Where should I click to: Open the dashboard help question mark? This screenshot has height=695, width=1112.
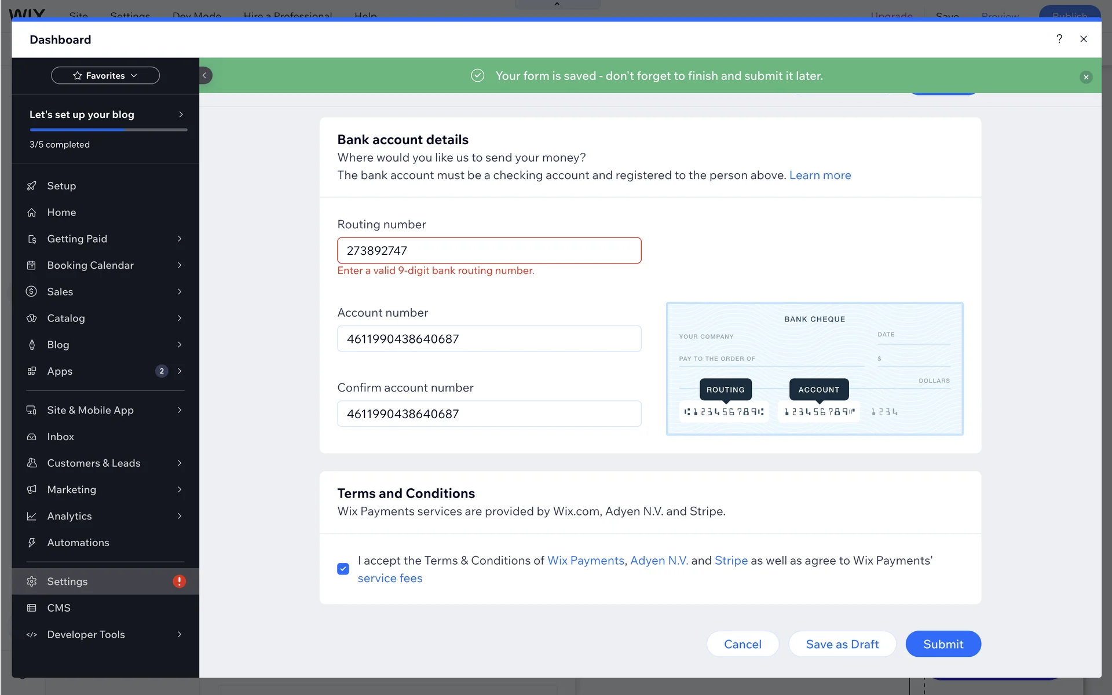(x=1059, y=39)
